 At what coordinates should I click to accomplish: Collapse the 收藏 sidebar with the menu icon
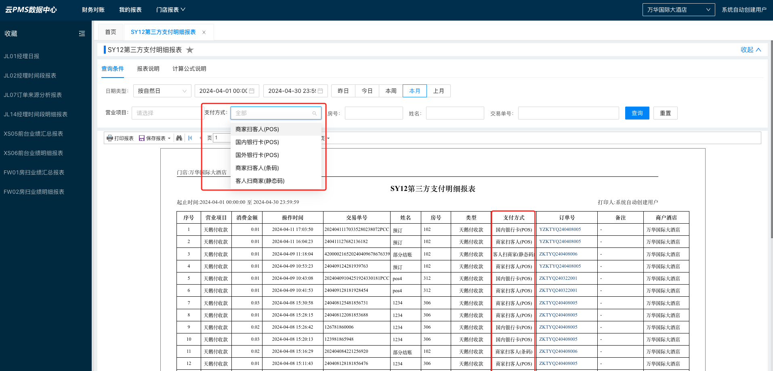pyautogui.click(x=82, y=34)
